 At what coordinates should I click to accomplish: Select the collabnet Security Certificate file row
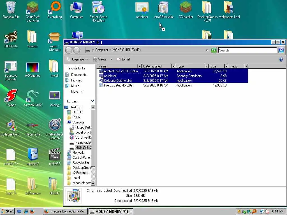coord(173,76)
